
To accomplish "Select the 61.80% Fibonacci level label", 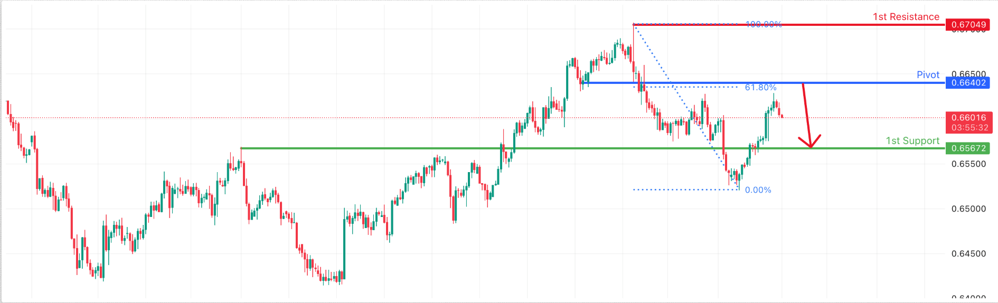I will 760,88.
